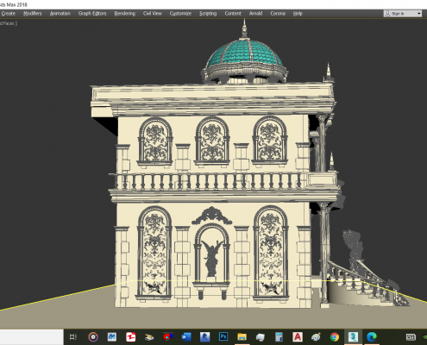This screenshot has width=427, height=345.
Task: Open AutoCAD from the taskbar
Action: (298, 336)
